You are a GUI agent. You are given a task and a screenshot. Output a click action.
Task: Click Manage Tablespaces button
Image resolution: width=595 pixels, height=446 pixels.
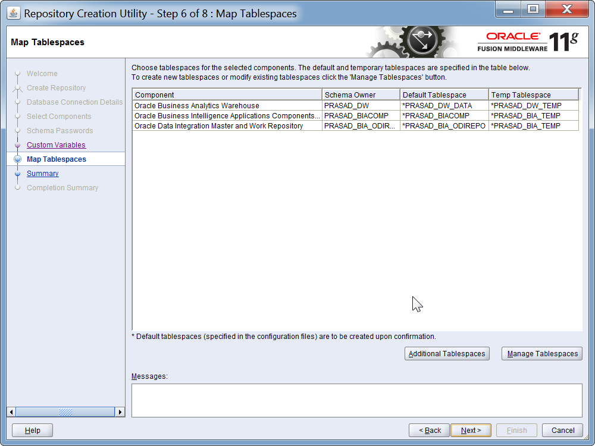pyautogui.click(x=542, y=353)
